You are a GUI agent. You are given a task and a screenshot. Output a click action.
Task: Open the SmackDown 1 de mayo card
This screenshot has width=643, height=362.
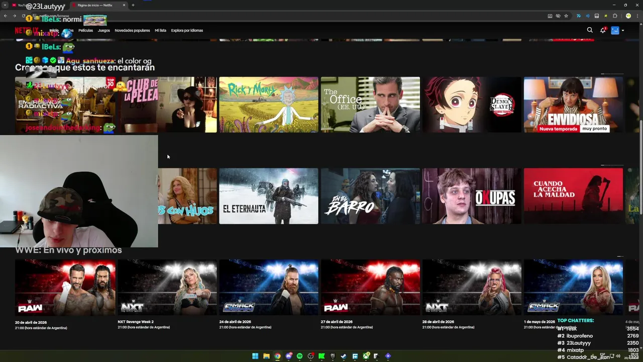point(573,288)
